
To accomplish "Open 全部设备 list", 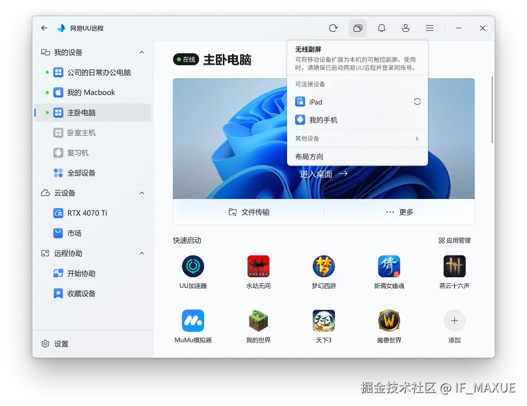I will coord(93,173).
